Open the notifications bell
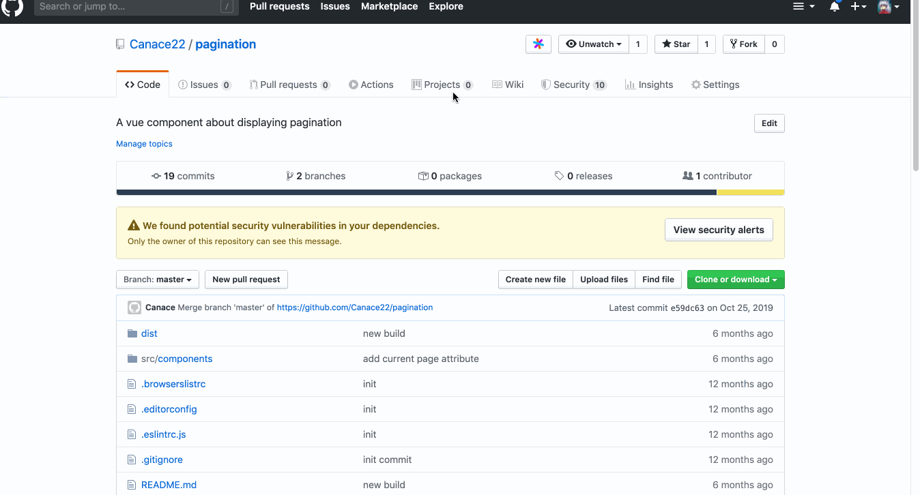 pos(834,6)
